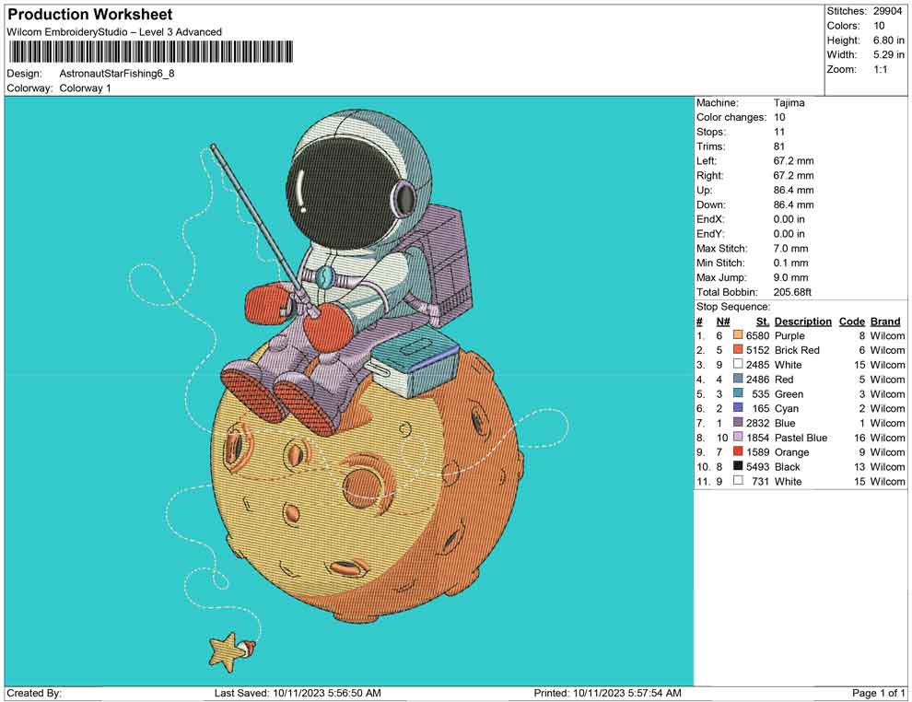Select the design name AstronautStarFishing6_8
Image resolution: width=912 pixels, height=702 pixels.
point(116,74)
